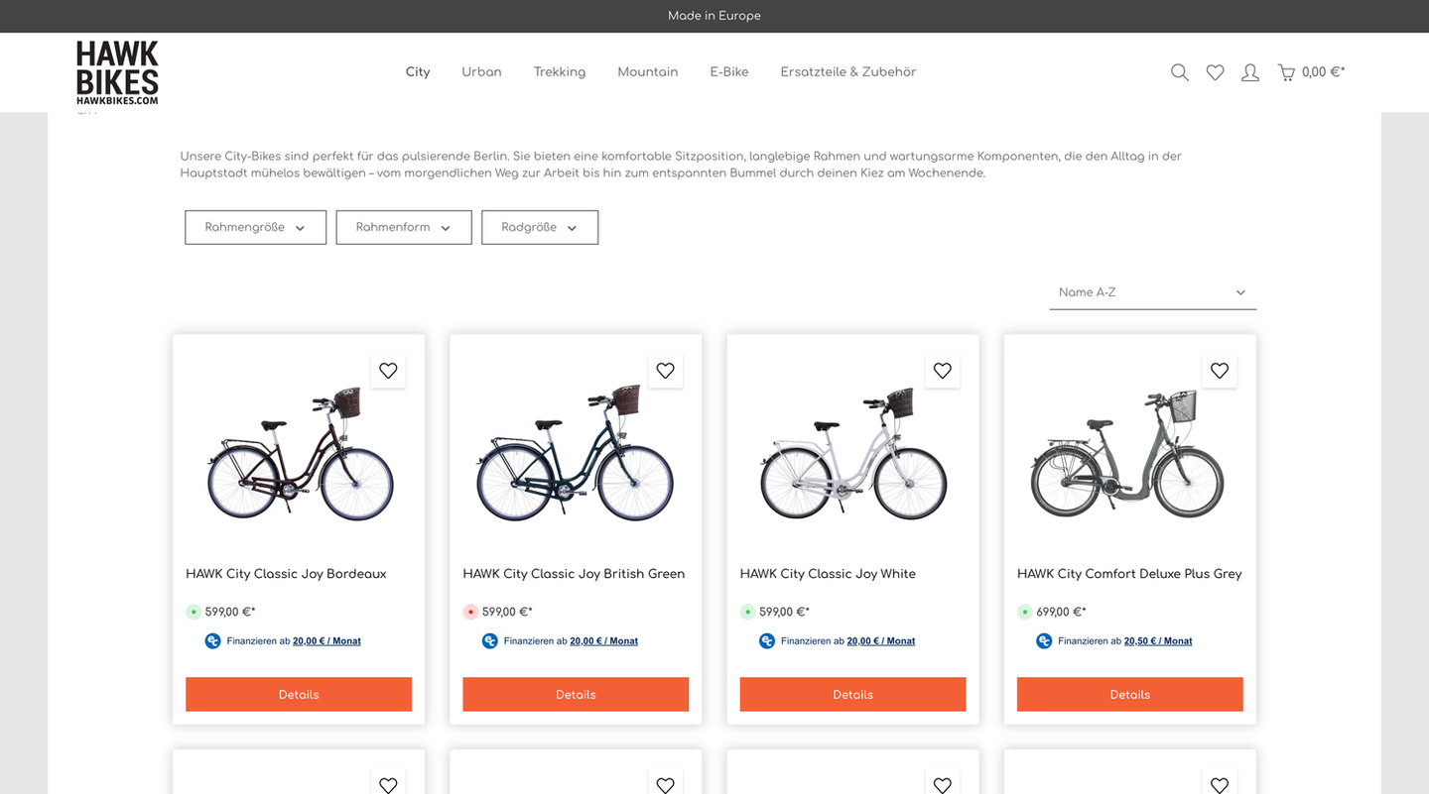Open the Urban menu item

(481, 72)
